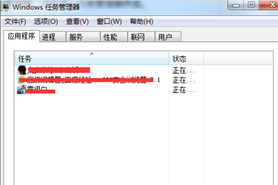Click the first task's 正在... status
This screenshot has height=185, width=278.
184,70
